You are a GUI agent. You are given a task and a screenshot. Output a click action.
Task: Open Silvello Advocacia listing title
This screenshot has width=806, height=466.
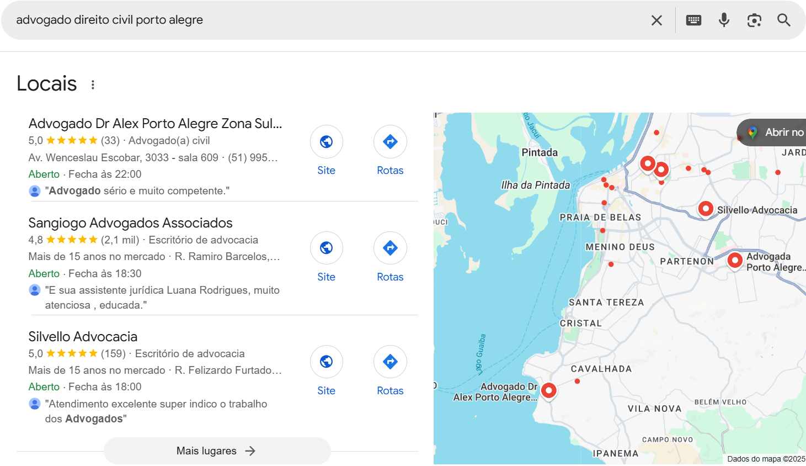(x=83, y=337)
